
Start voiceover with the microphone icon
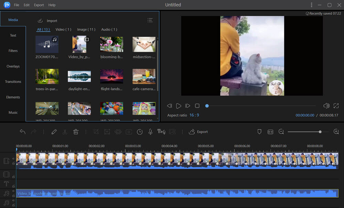150,132
